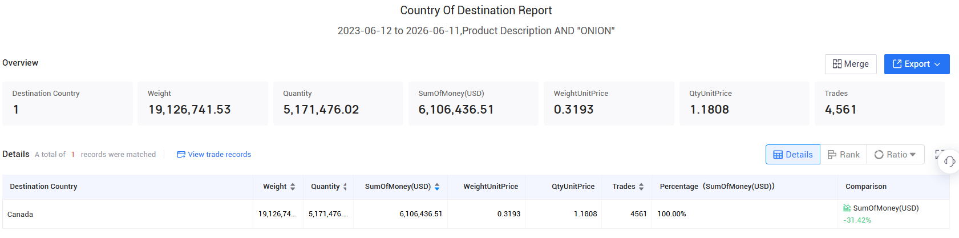This screenshot has width=959, height=238.
Task: Click the Merge button
Action: click(851, 64)
